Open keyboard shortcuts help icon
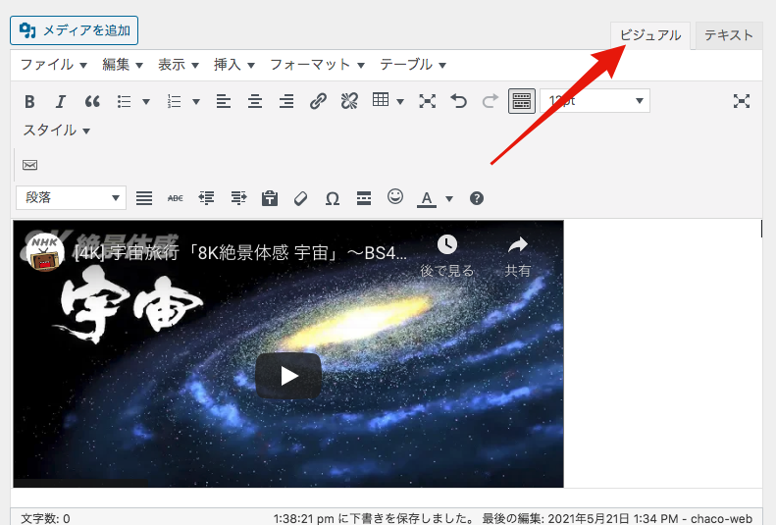The height and width of the screenshot is (525, 776). [x=477, y=198]
